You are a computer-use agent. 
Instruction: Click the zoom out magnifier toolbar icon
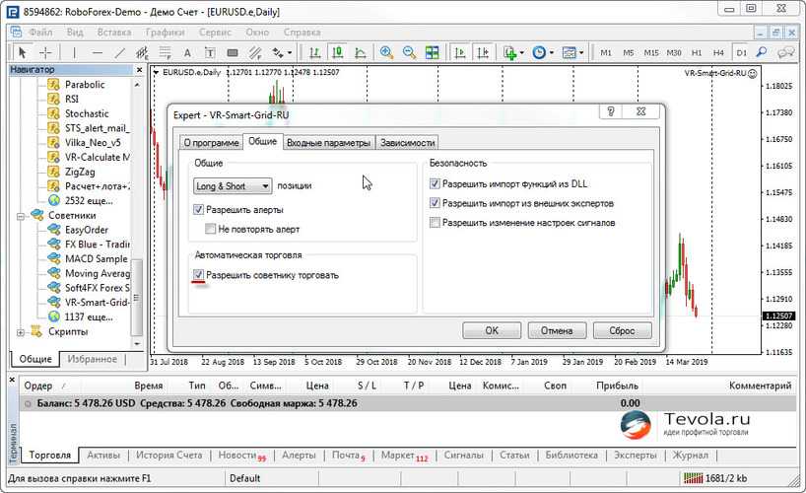[x=409, y=52]
